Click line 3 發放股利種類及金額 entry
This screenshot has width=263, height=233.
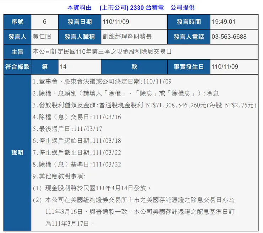pos(145,105)
